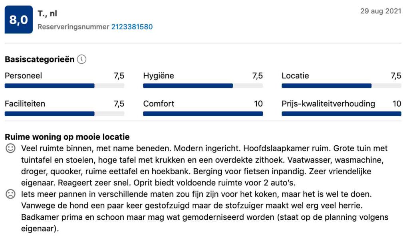
Task: Click the Comfort rating bar
Action: click(203, 113)
